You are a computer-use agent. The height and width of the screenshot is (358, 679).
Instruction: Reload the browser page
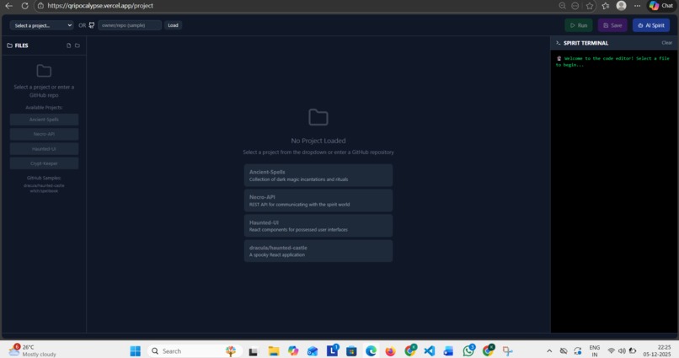24,6
